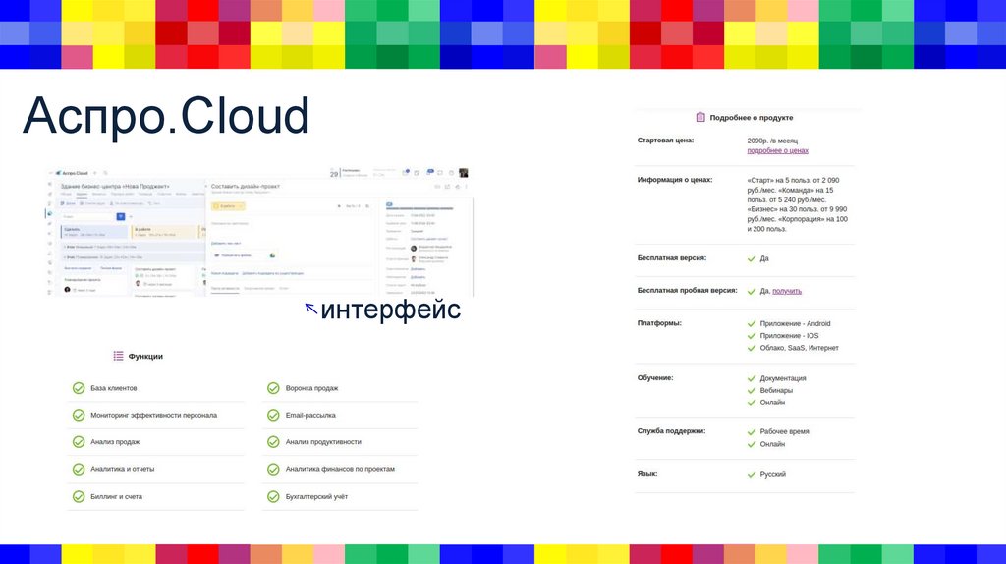Click the check icon beside "Русский"
The height and width of the screenshot is (564, 1006).
752,475
